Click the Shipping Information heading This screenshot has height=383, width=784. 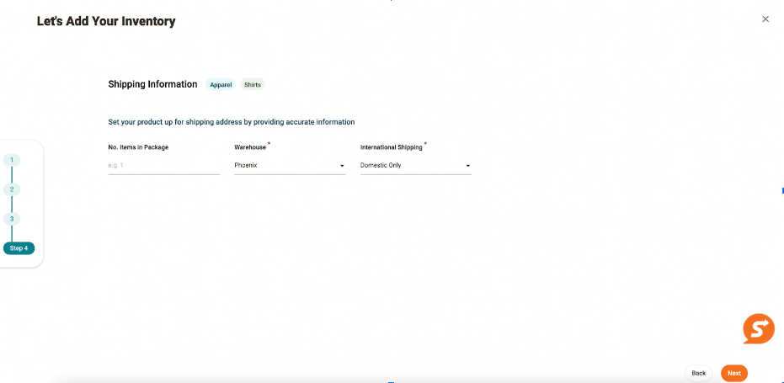[152, 84]
